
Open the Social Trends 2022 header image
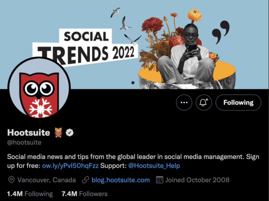(134, 45)
